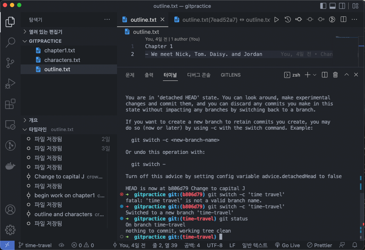Open the Source Control view
Screen dimensions: 365x250
coord(10,63)
